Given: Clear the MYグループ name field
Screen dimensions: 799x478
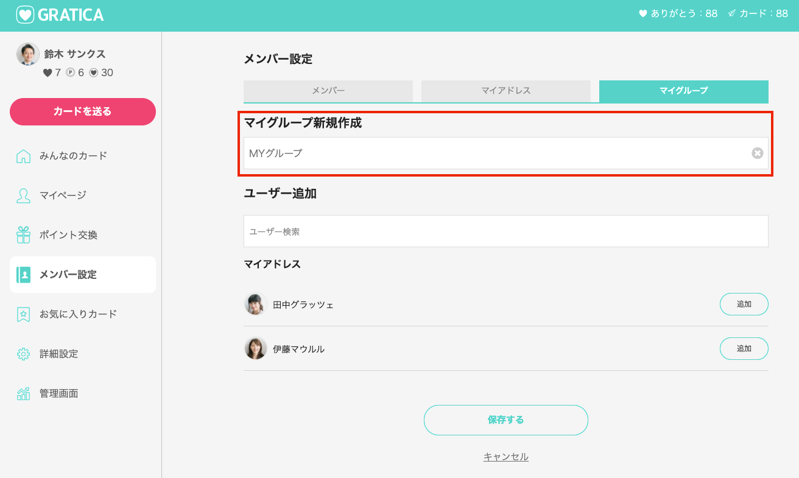Looking at the screenshot, I should [757, 153].
